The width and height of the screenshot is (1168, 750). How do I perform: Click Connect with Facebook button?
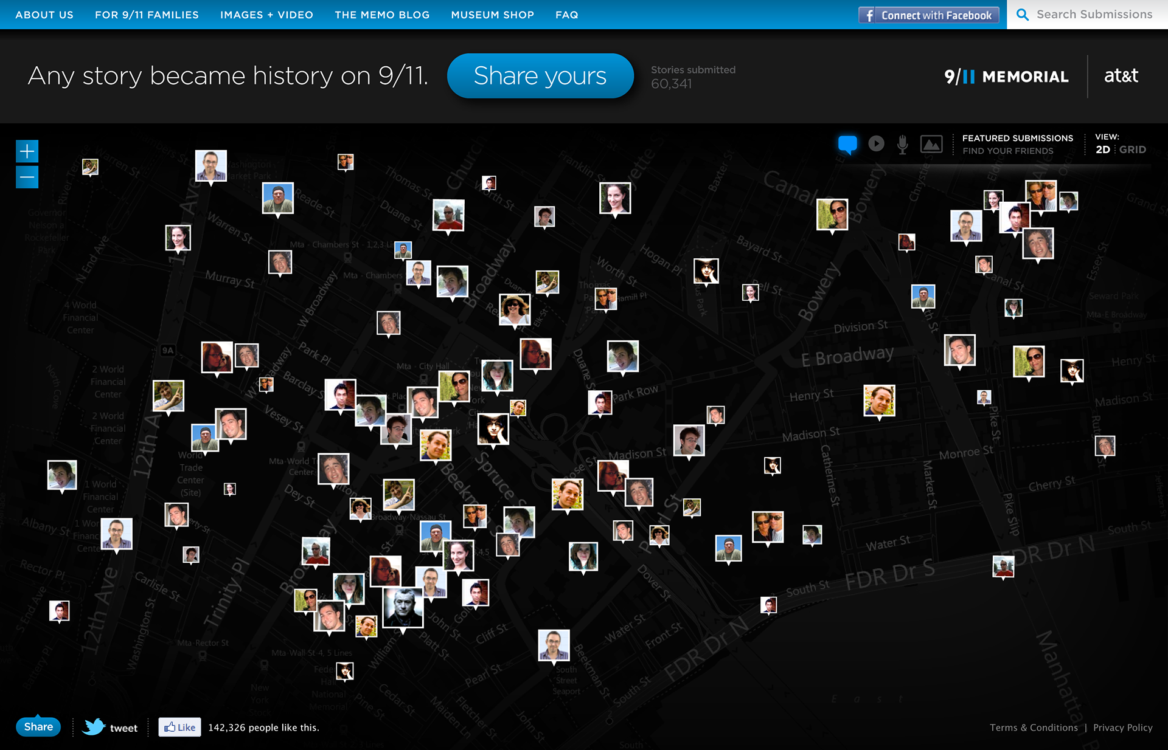pyautogui.click(x=928, y=15)
